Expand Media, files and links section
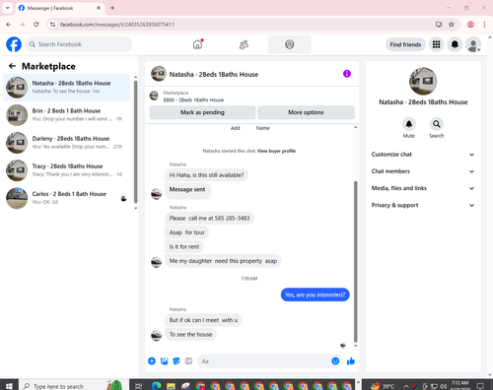Image resolution: width=493 pixels, height=390 pixels. 423,188
